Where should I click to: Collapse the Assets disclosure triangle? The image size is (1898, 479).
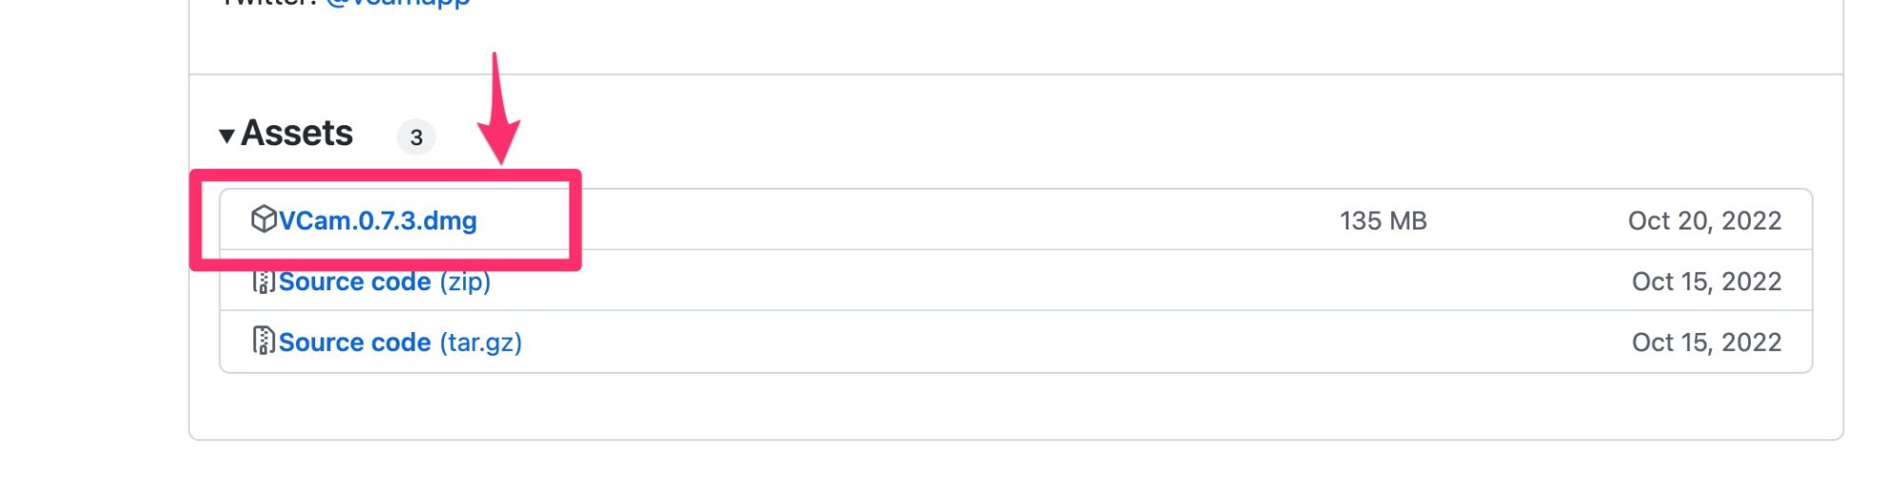(227, 136)
